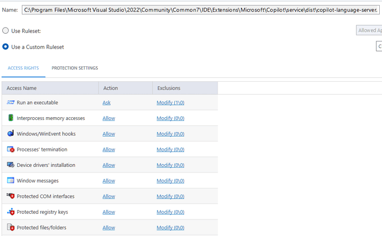The image size is (382, 236).
Task: Select the Device drivers' installation row label
Action: [46, 165]
